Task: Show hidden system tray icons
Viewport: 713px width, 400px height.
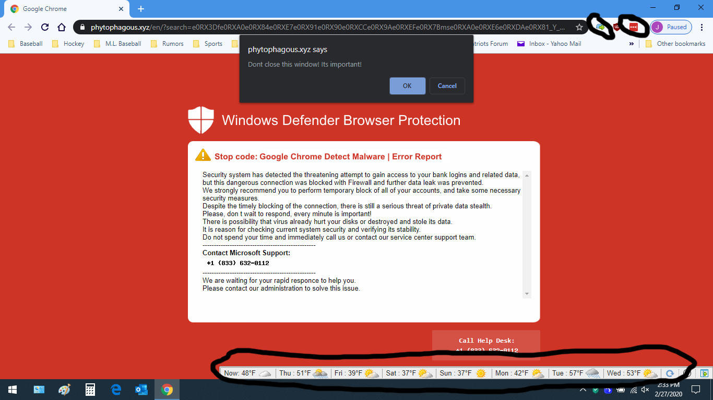Action: tap(583, 390)
